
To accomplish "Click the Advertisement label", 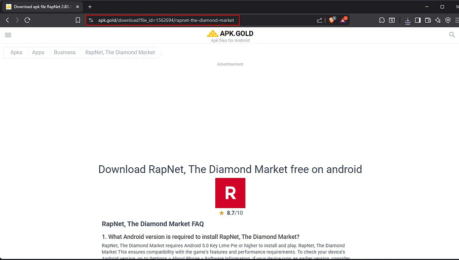I will [230, 64].
